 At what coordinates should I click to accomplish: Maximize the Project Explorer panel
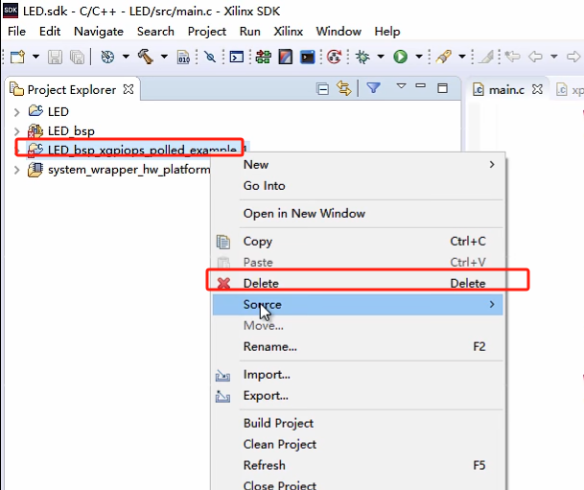point(442,88)
